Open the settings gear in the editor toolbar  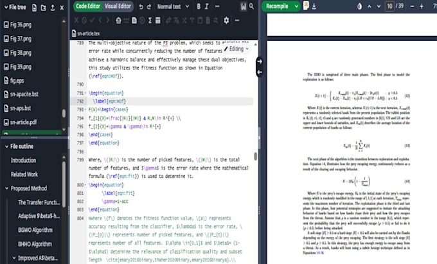pyautogui.click(x=226, y=20)
